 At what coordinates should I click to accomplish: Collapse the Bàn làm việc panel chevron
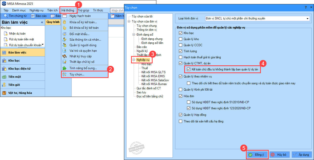pyautogui.click(x=42, y=22)
